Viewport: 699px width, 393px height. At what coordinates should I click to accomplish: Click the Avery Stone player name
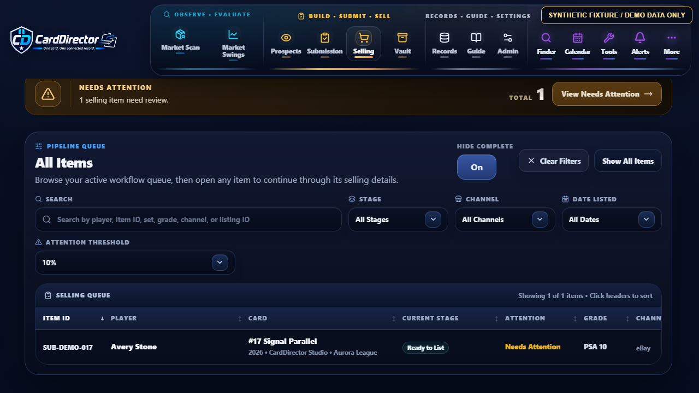(x=134, y=347)
